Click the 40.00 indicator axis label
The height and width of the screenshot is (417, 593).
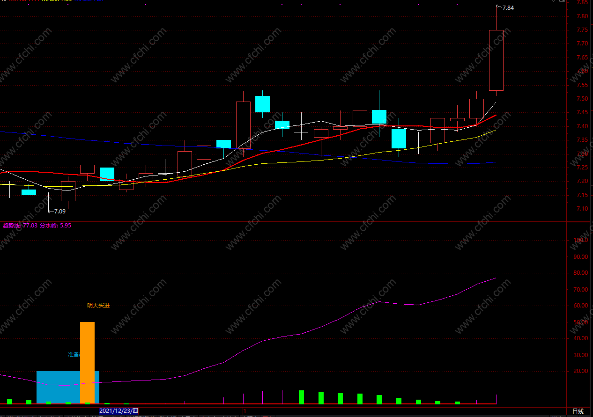(582, 338)
